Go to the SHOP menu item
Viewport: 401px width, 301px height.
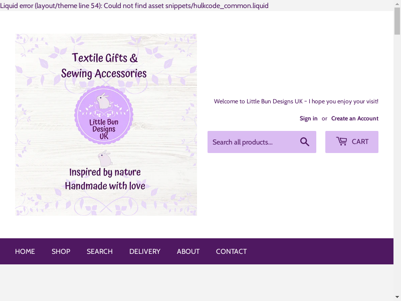pyautogui.click(x=61, y=251)
